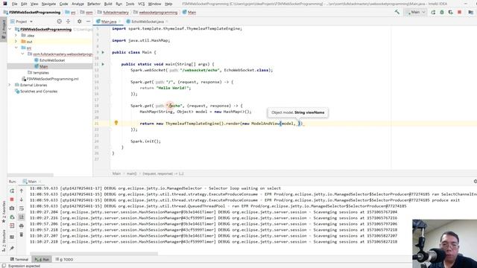Screen dimensions: 477x268
Task: Expand External Libraries node
Action: point(10,85)
